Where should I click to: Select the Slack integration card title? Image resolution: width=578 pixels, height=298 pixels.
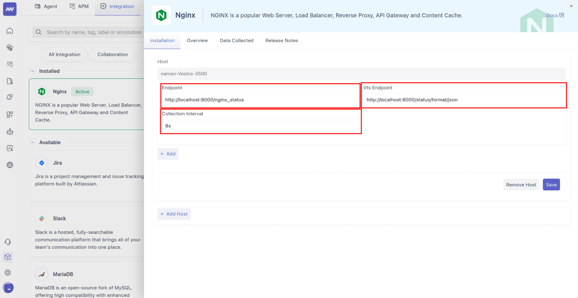pyautogui.click(x=59, y=219)
